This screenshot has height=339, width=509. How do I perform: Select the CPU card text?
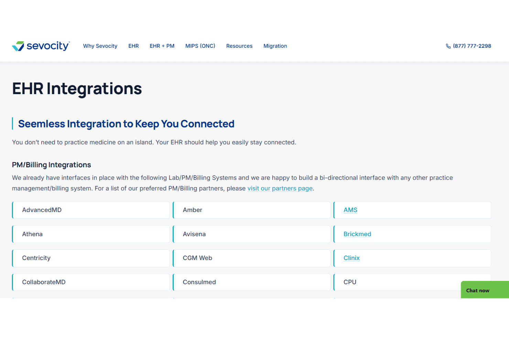click(x=350, y=282)
